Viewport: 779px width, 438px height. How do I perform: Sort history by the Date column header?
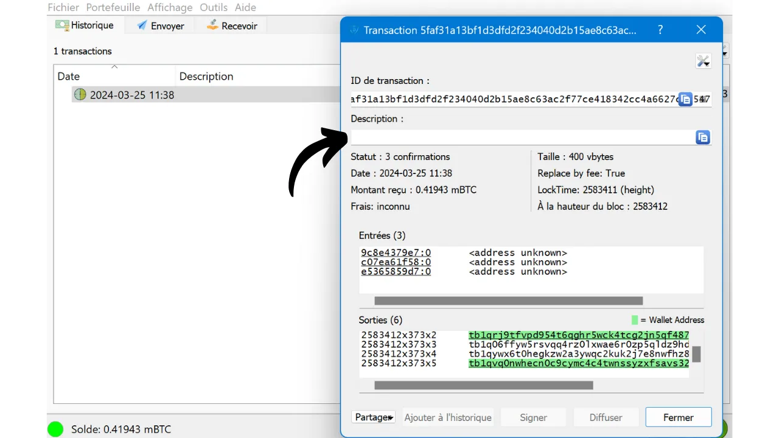click(69, 76)
